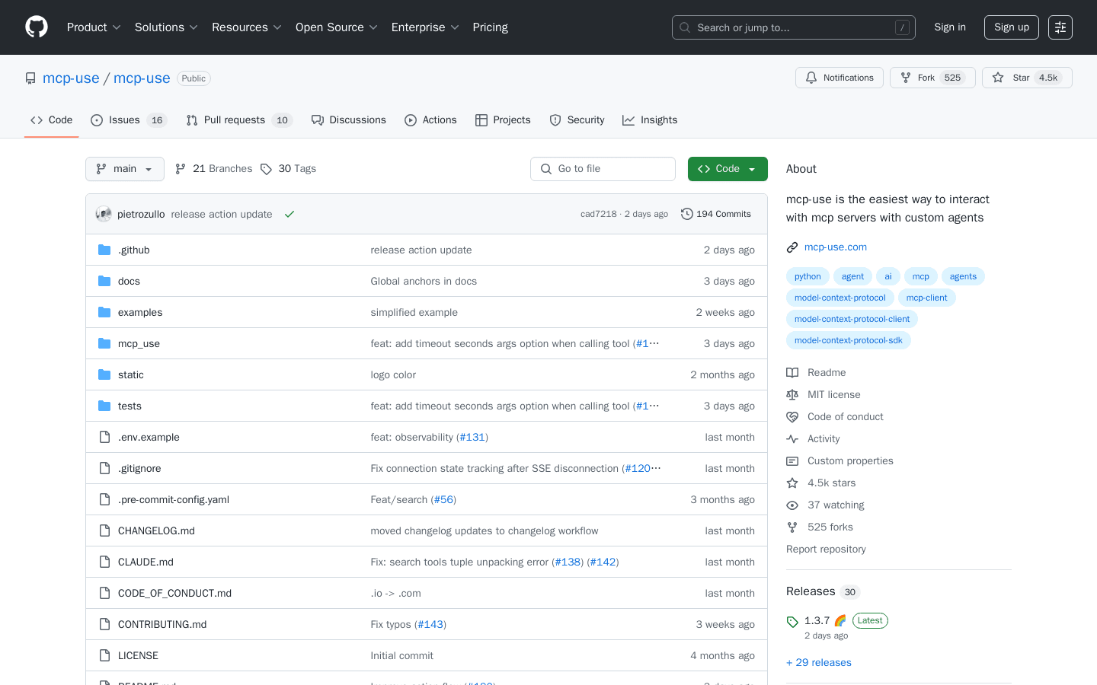Click the MIT license scales icon
The image size is (1097, 685).
[x=792, y=394]
